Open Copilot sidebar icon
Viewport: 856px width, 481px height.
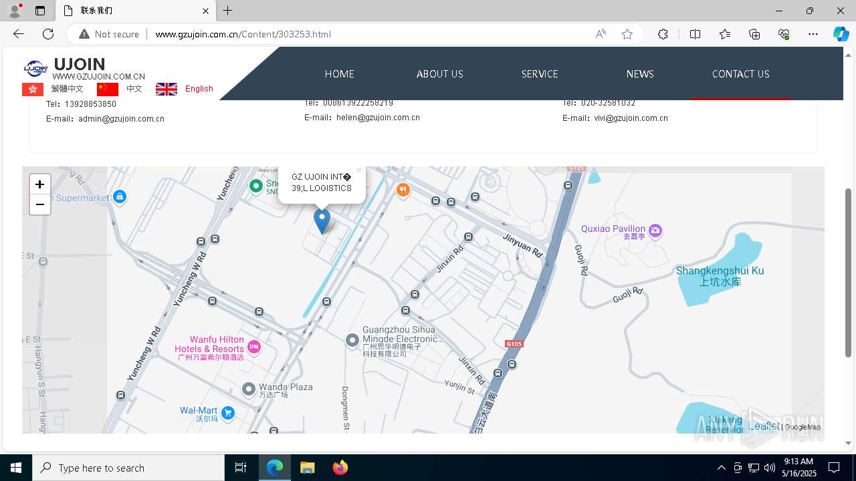point(841,34)
